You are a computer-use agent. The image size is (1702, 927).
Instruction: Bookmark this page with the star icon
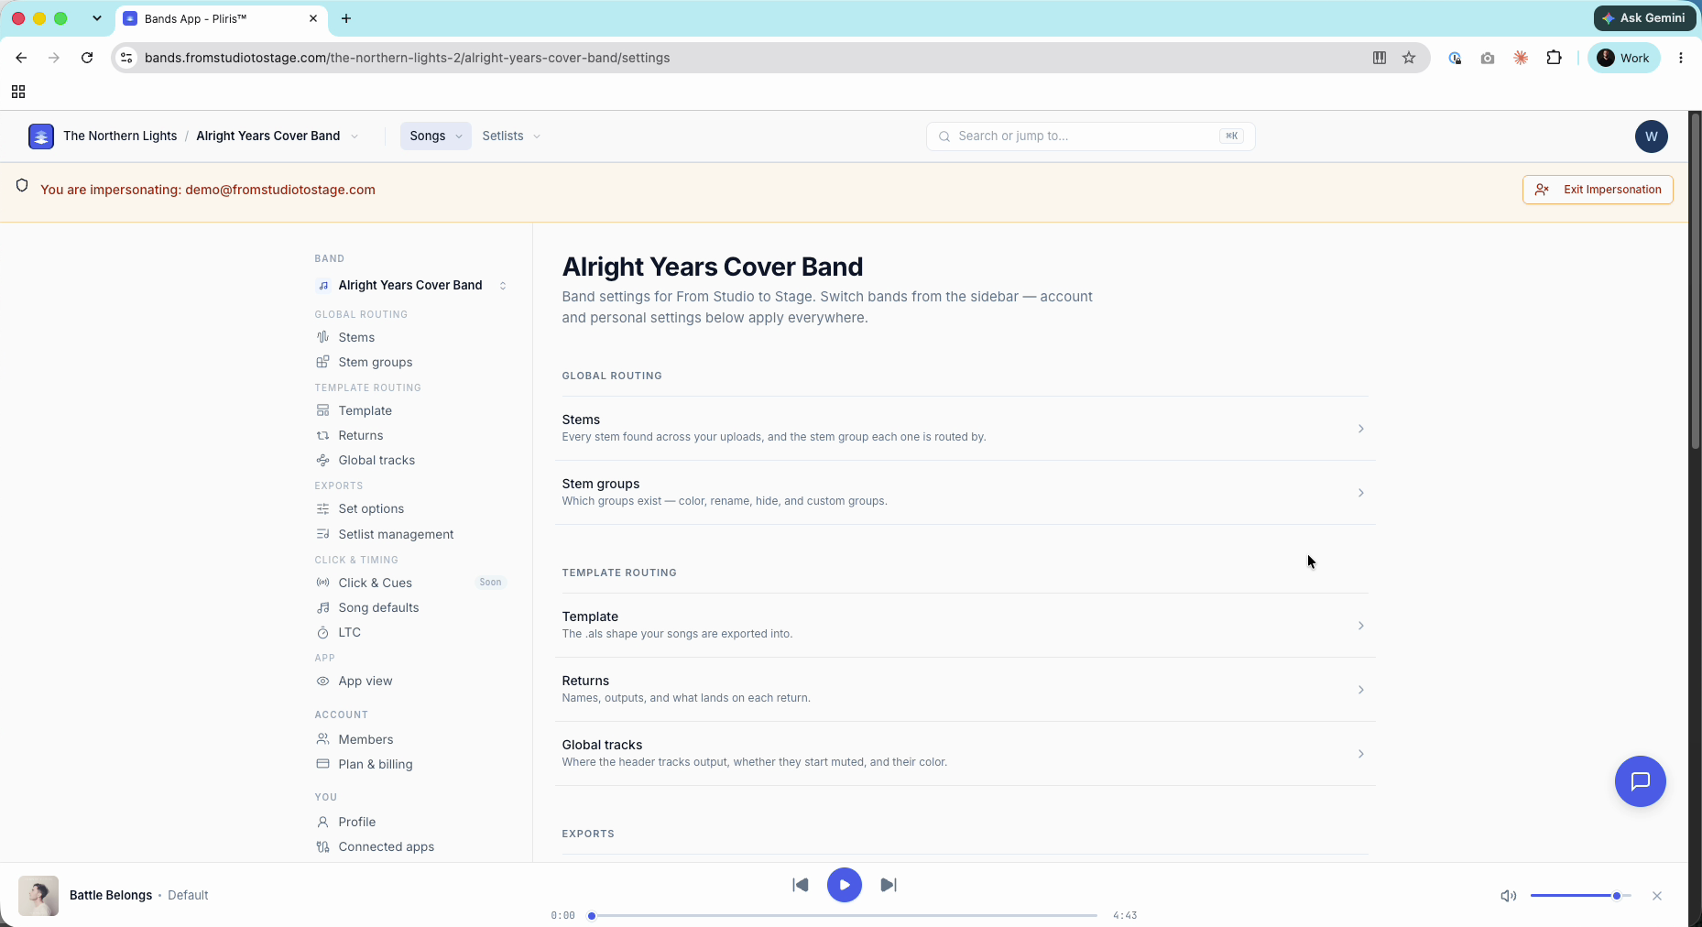tap(1409, 58)
